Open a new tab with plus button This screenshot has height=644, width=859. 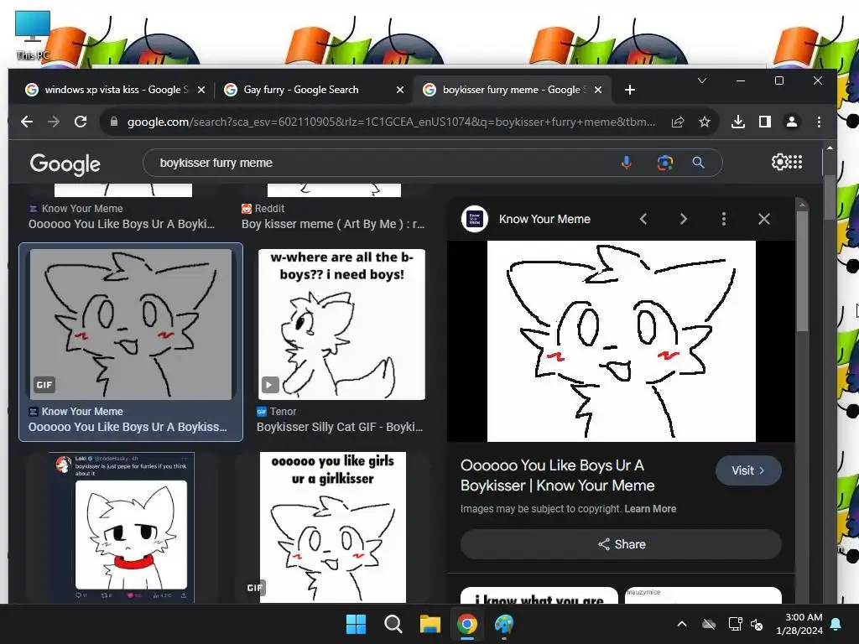click(x=630, y=90)
